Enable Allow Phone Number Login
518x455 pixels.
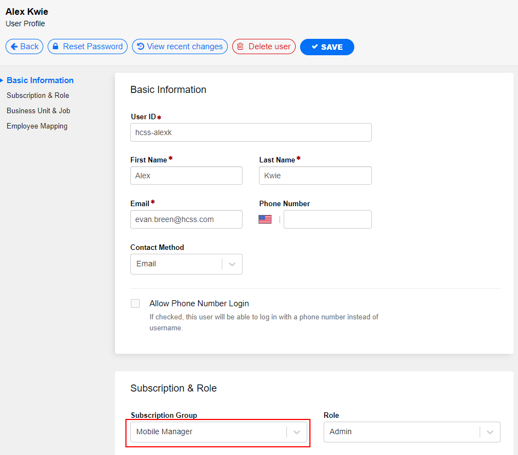pyautogui.click(x=135, y=303)
